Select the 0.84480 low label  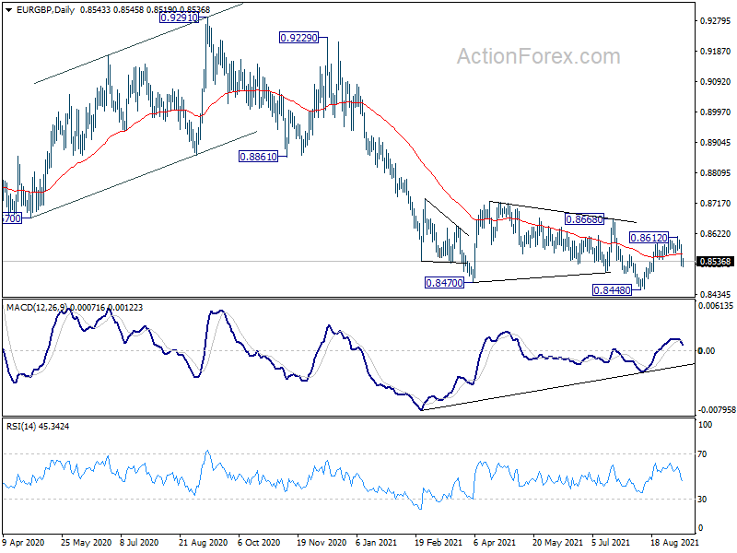pyautogui.click(x=612, y=290)
